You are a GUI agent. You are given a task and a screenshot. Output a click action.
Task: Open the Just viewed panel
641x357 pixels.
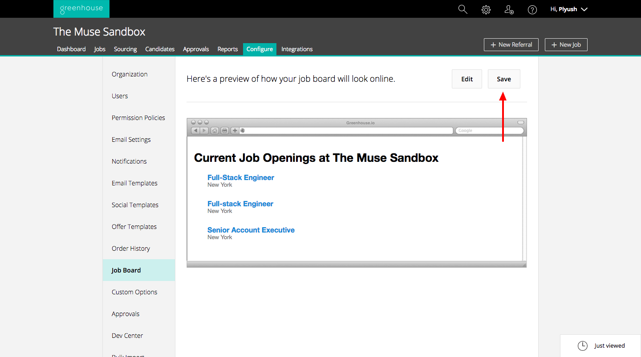pyautogui.click(x=600, y=345)
